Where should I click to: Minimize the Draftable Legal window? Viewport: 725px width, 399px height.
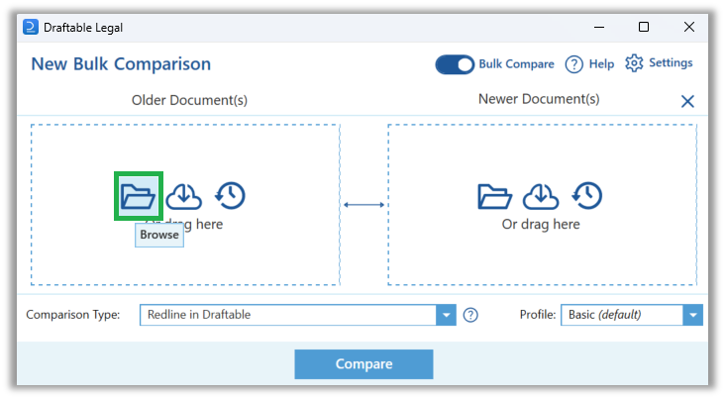[x=599, y=28]
